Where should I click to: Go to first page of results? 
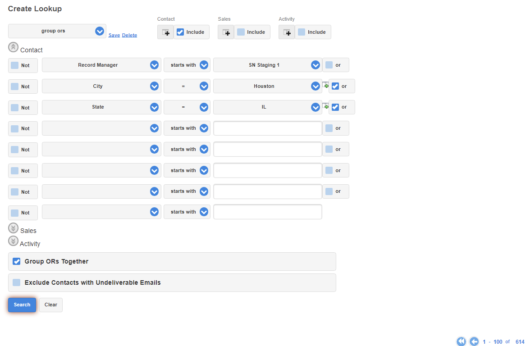click(461, 341)
